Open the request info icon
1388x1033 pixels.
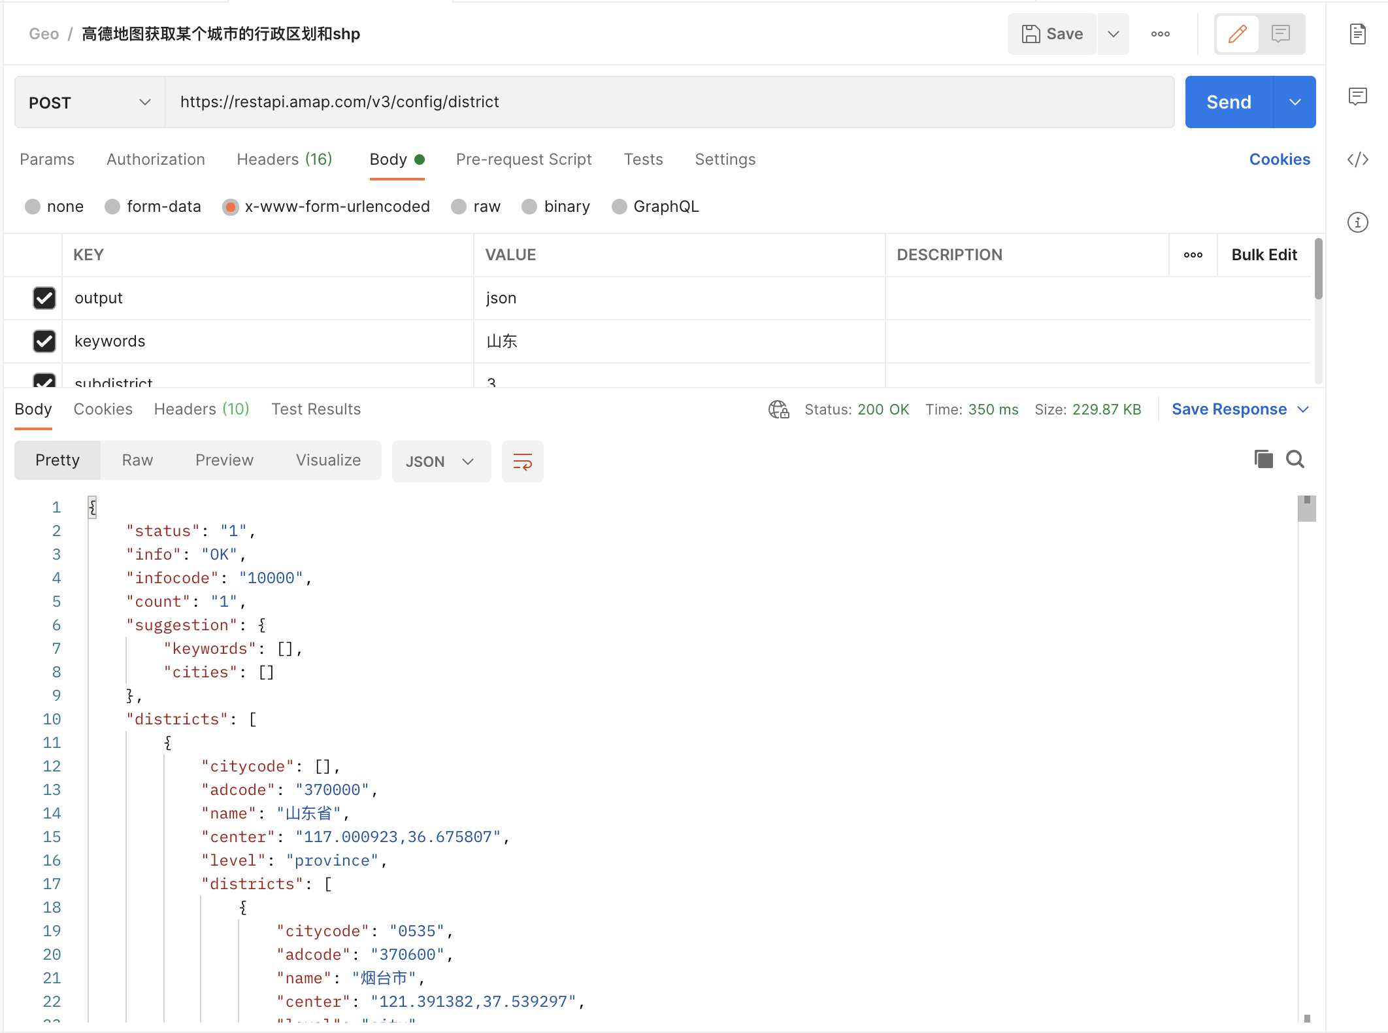coord(1358,222)
